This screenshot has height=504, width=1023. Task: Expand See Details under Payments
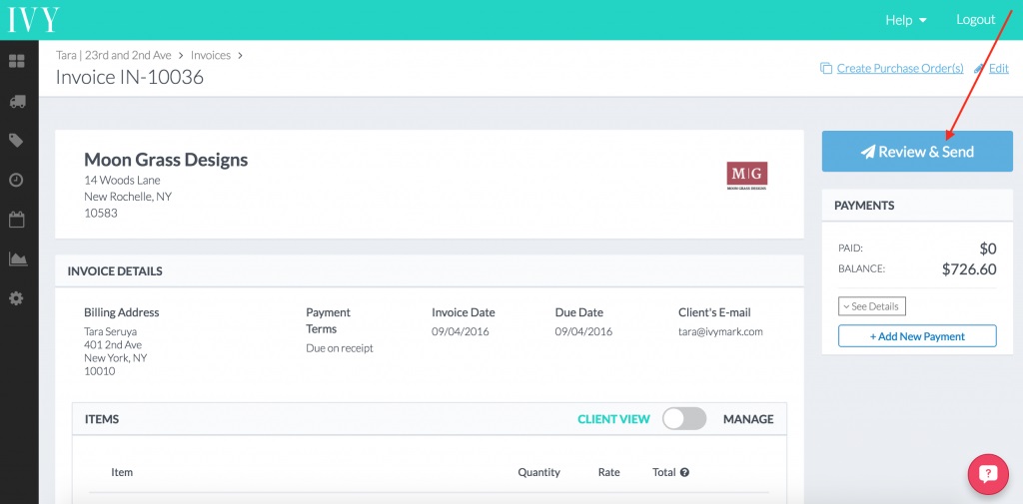coord(871,306)
